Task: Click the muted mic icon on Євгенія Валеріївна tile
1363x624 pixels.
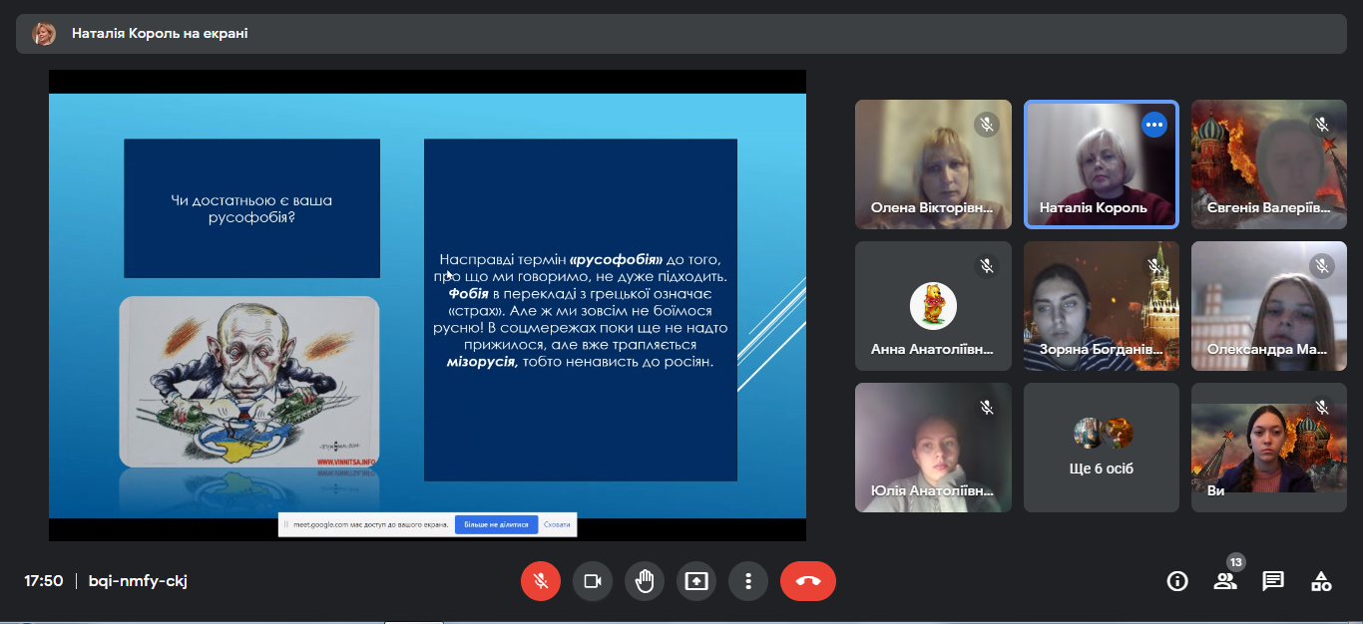Action: click(1322, 125)
